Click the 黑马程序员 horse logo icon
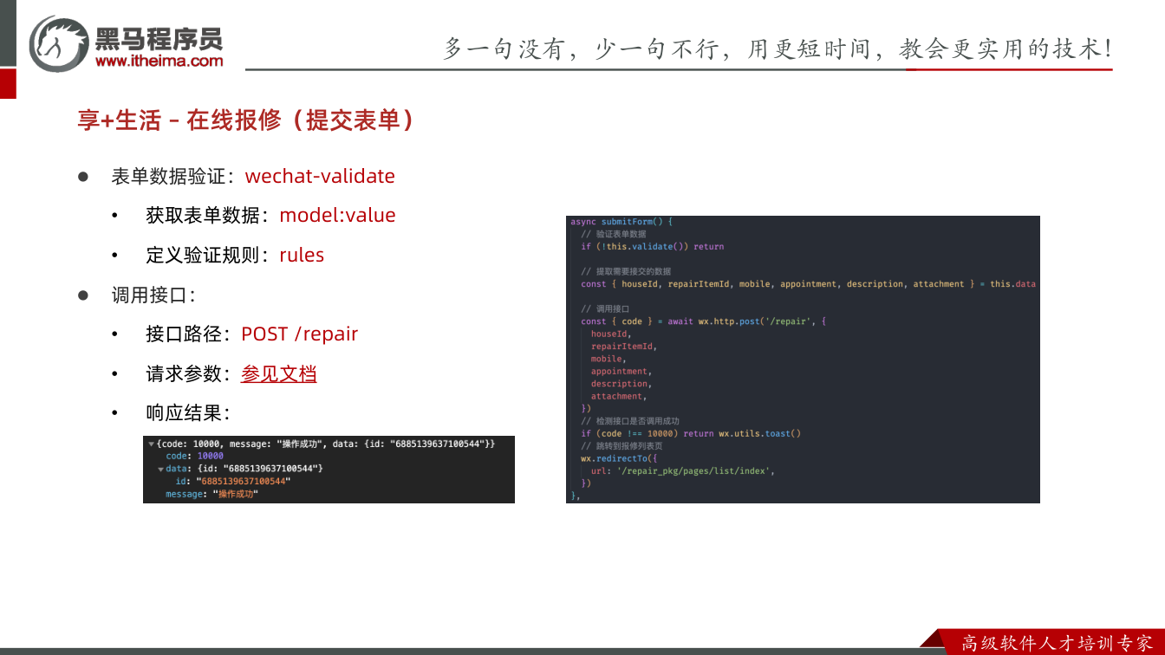1165x655 pixels. (x=59, y=43)
